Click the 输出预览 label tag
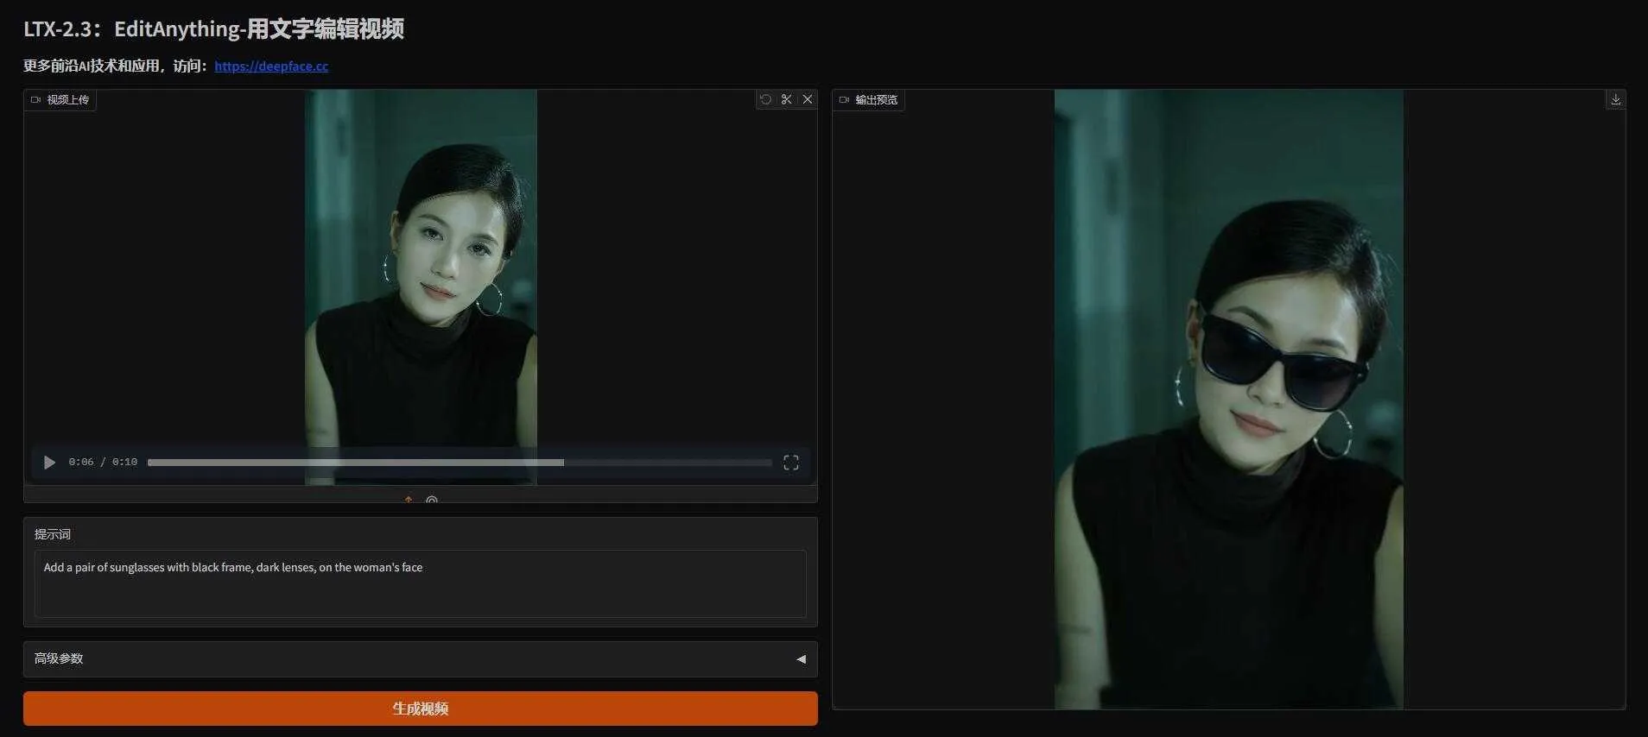 coord(869,100)
